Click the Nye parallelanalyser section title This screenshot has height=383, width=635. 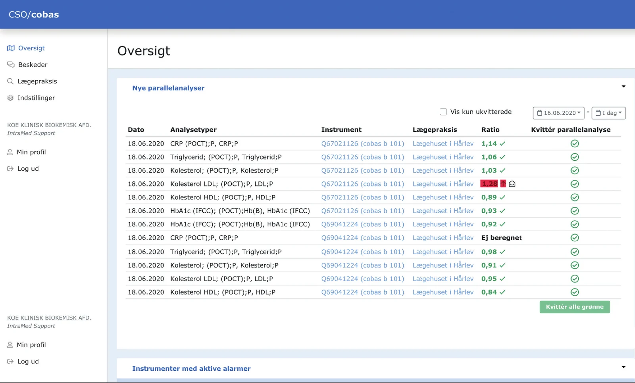pyautogui.click(x=168, y=88)
